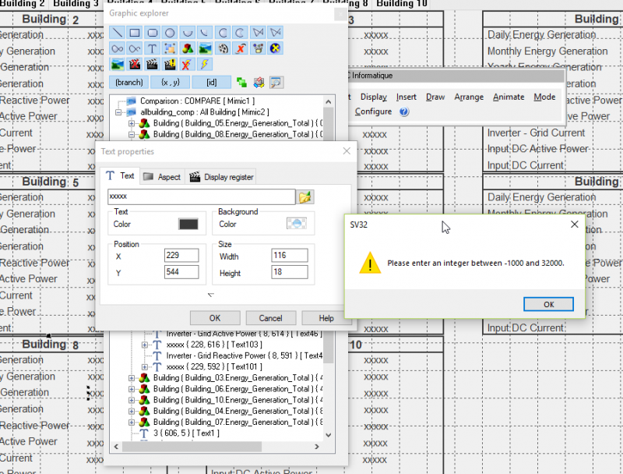Open the Insert menu

coord(406,97)
